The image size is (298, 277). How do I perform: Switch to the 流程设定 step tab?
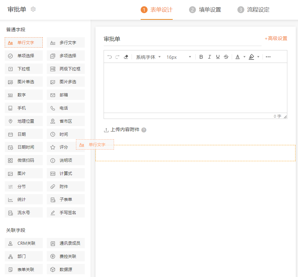coord(253,10)
